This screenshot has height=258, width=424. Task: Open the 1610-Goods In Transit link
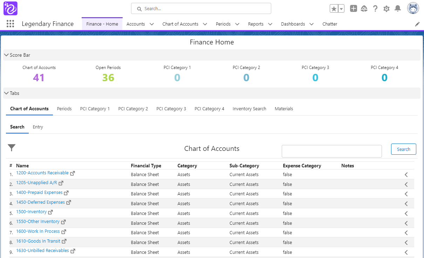click(38, 241)
